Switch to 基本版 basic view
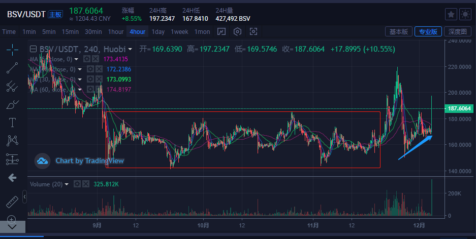The width and height of the screenshot is (476, 239). click(x=399, y=31)
